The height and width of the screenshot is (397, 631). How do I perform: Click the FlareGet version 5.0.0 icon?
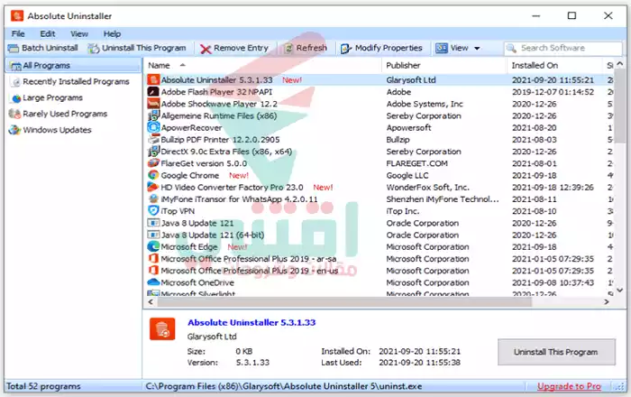(x=153, y=163)
